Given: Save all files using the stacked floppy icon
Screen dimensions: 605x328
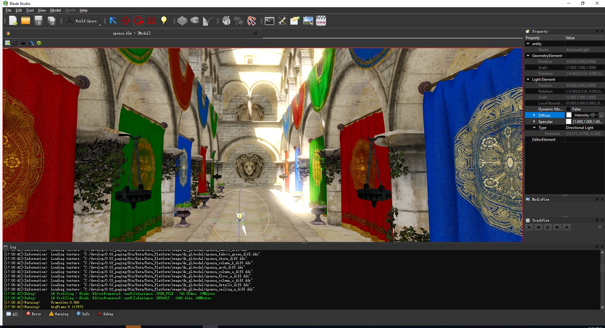Looking at the screenshot, I should point(51,21).
